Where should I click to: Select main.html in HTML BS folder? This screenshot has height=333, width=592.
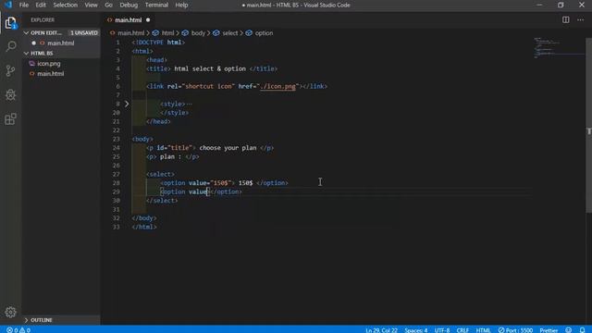pyautogui.click(x=61, y=74)
